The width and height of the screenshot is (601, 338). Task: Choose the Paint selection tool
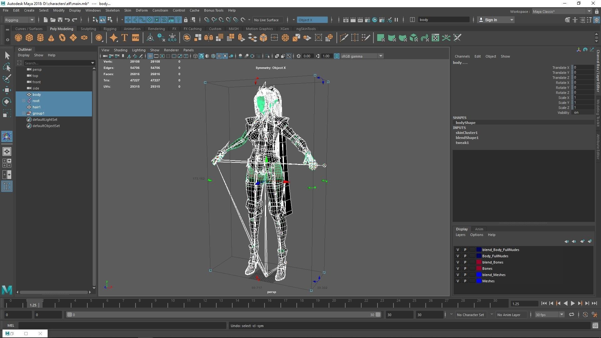(x=7, y=78)
